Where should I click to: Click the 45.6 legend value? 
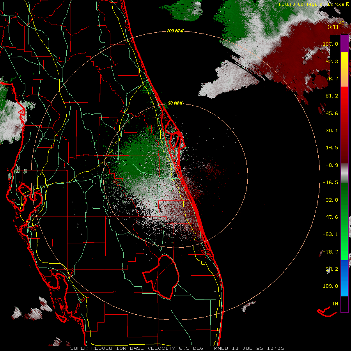332,113
